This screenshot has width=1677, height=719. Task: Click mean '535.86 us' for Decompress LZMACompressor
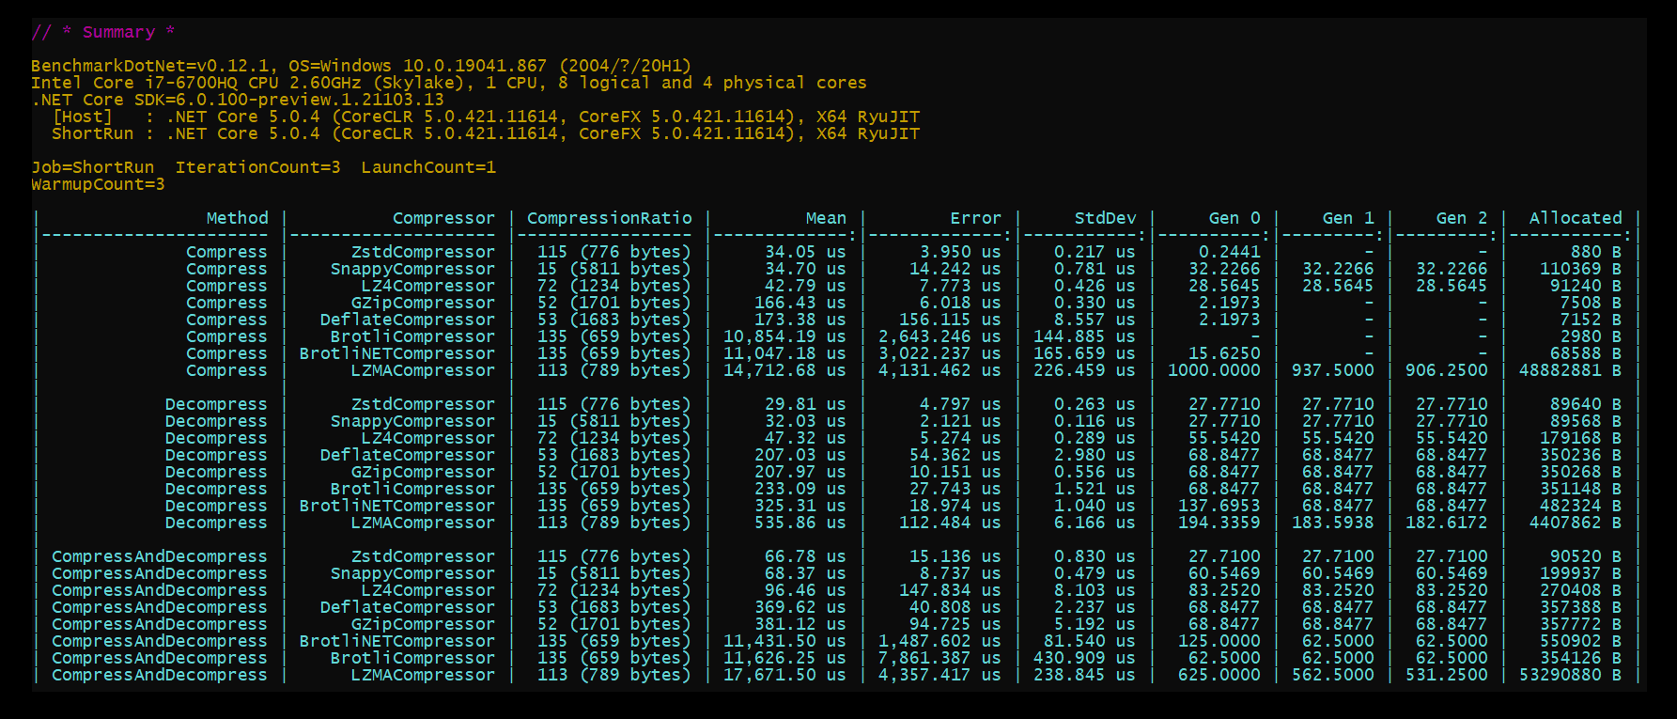pos(800,523)
